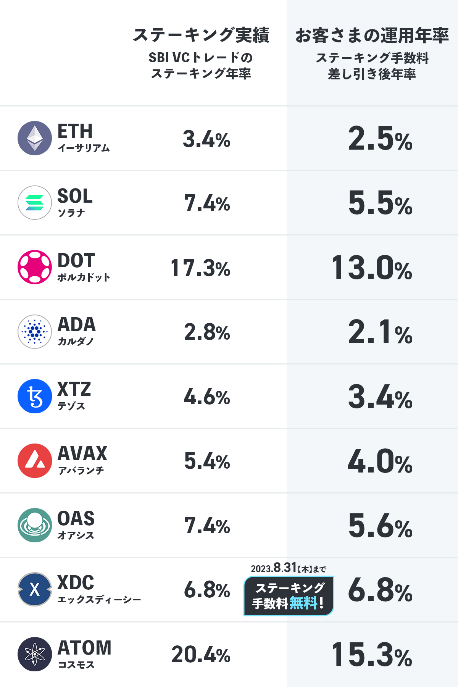The image size is (458, 687).
Task: Select the green Oasys OAS icon
Action: coord(35,525)
